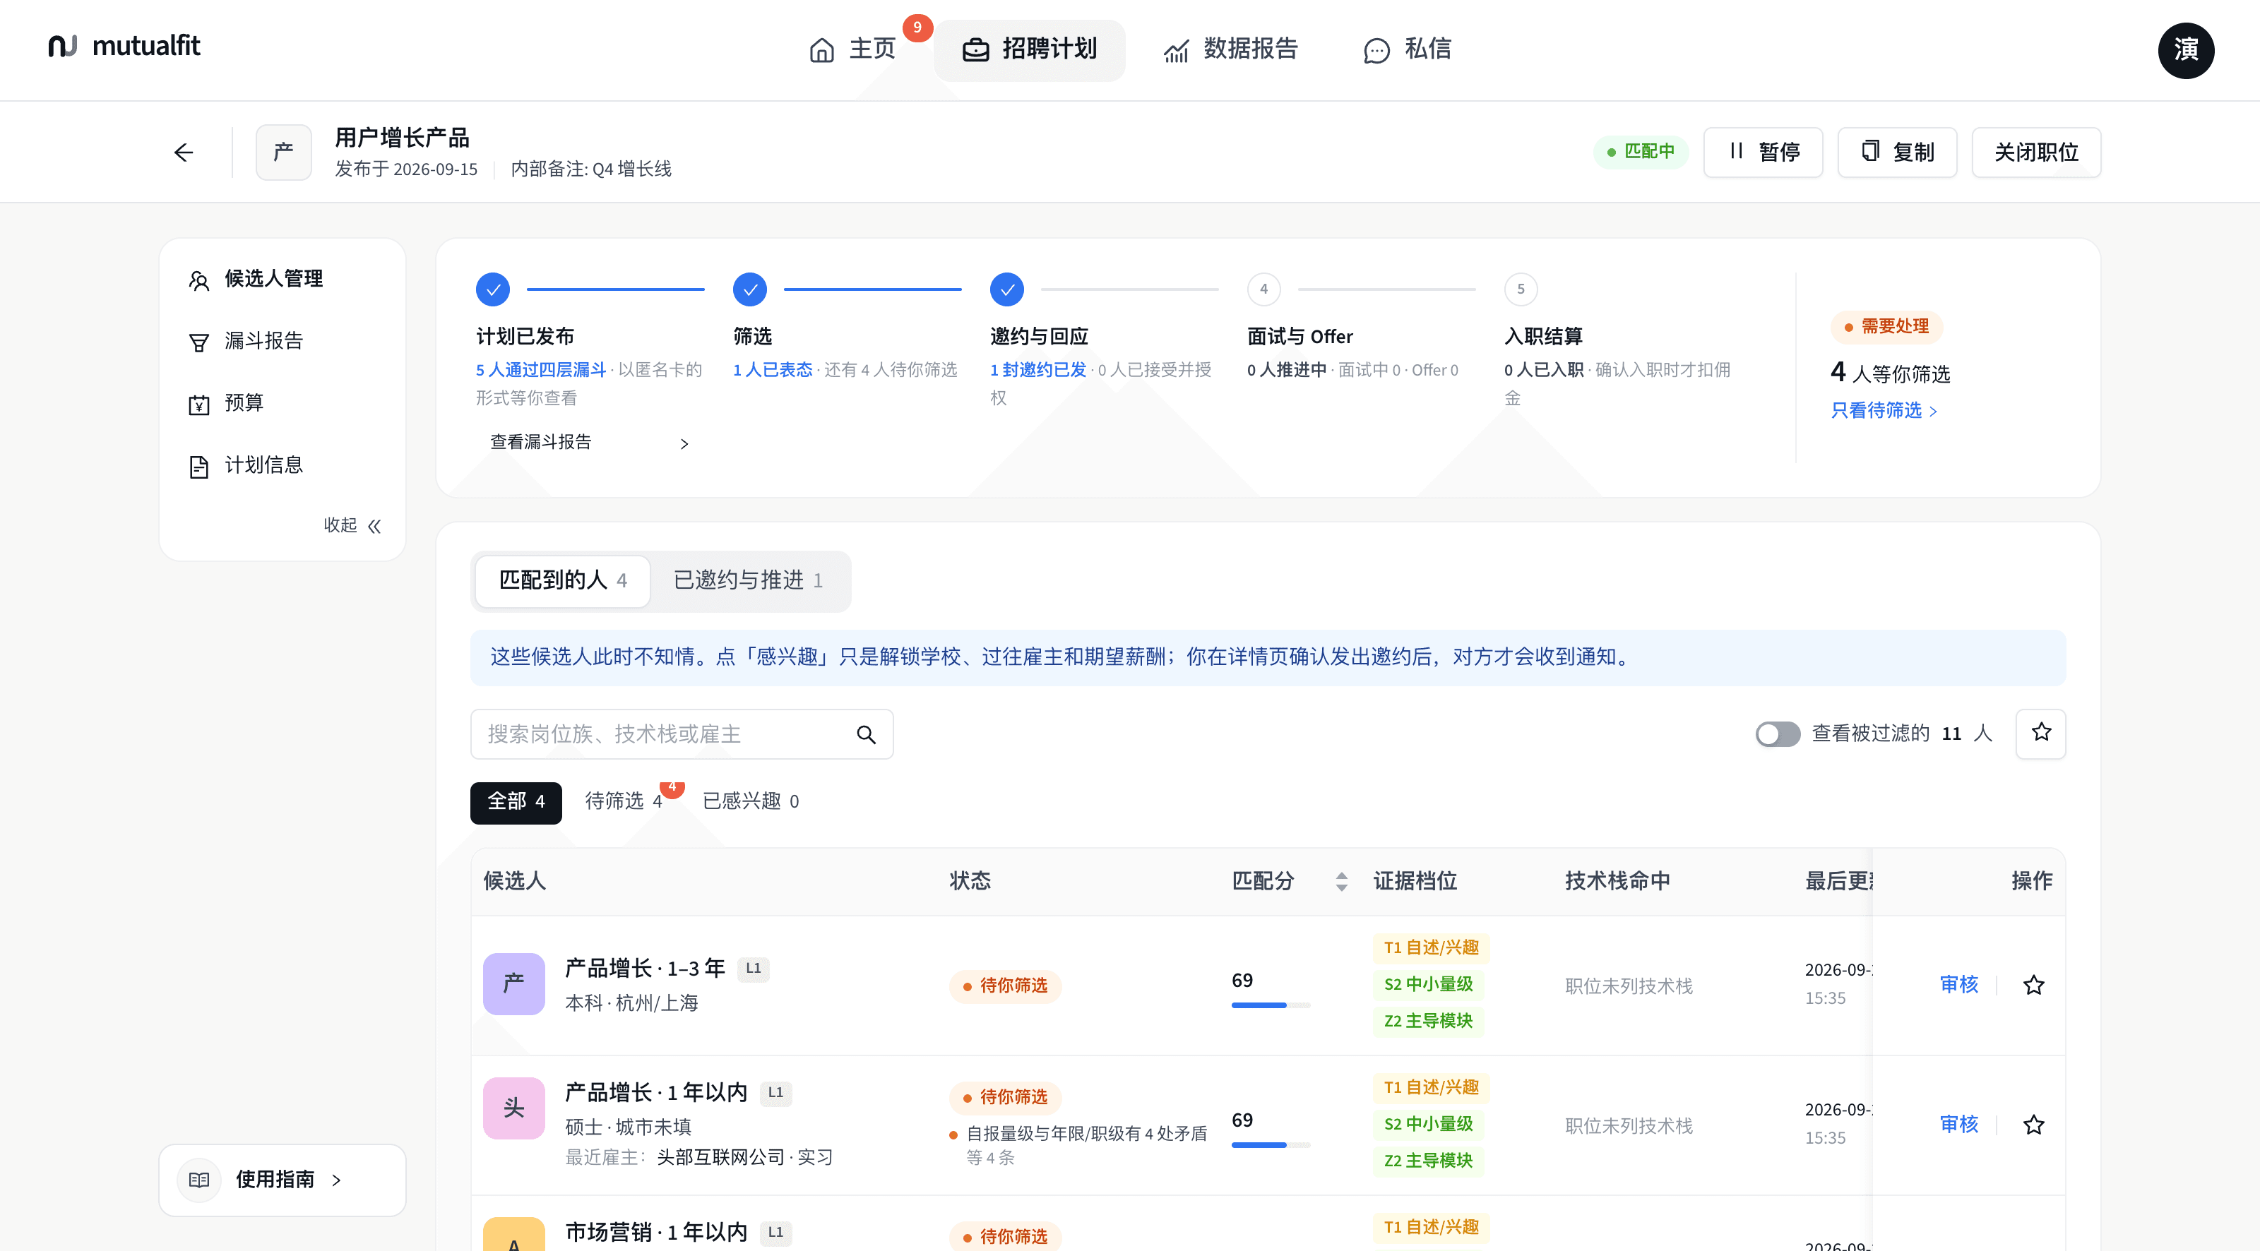Click the 计划已发布 step checkmark

[x=492, y=289]
